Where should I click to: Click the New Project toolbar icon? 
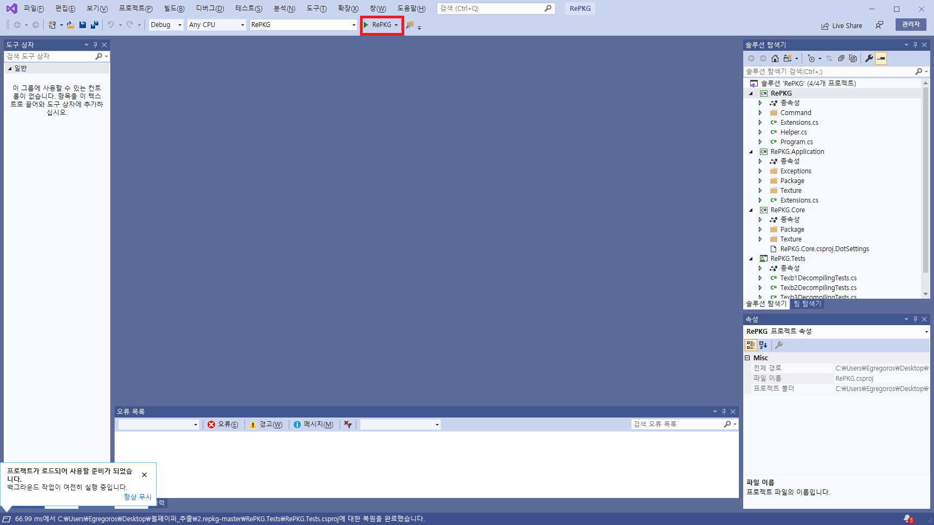(x=52, y=25)
